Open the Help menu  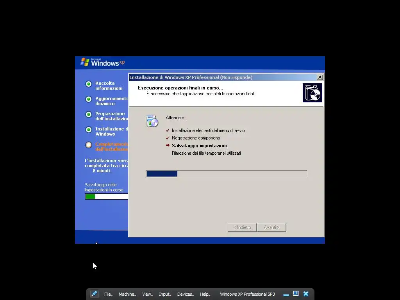coord(205,294)
